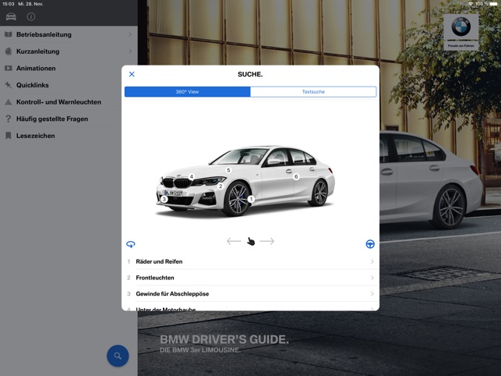Tap hotspot 5 near the windshield
Screen dimensions: 501x376
point(228,170)
